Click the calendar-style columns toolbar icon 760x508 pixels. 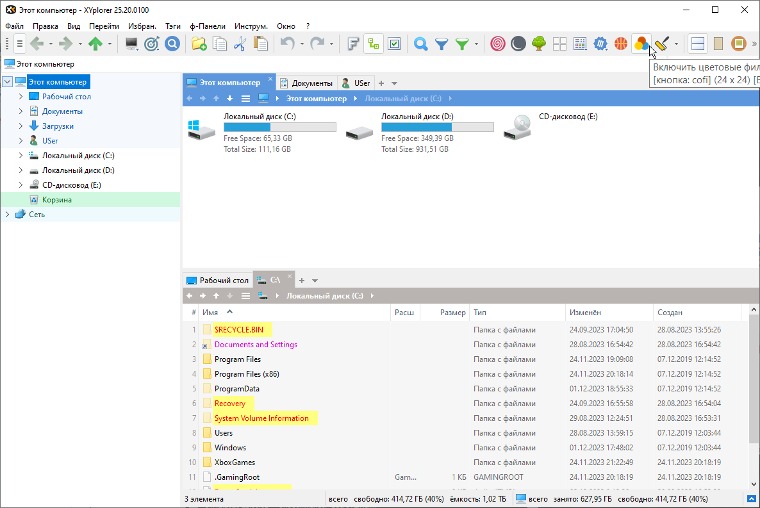tap(580, 44)
